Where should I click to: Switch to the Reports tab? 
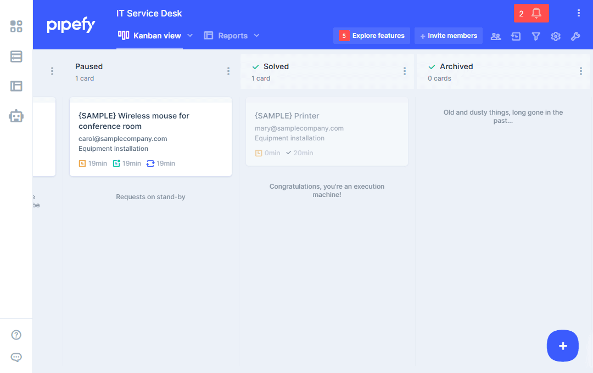[x=226, y=36]
